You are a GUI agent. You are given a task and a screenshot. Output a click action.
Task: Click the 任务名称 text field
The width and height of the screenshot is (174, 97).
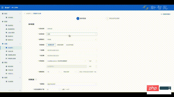point(72,29)
